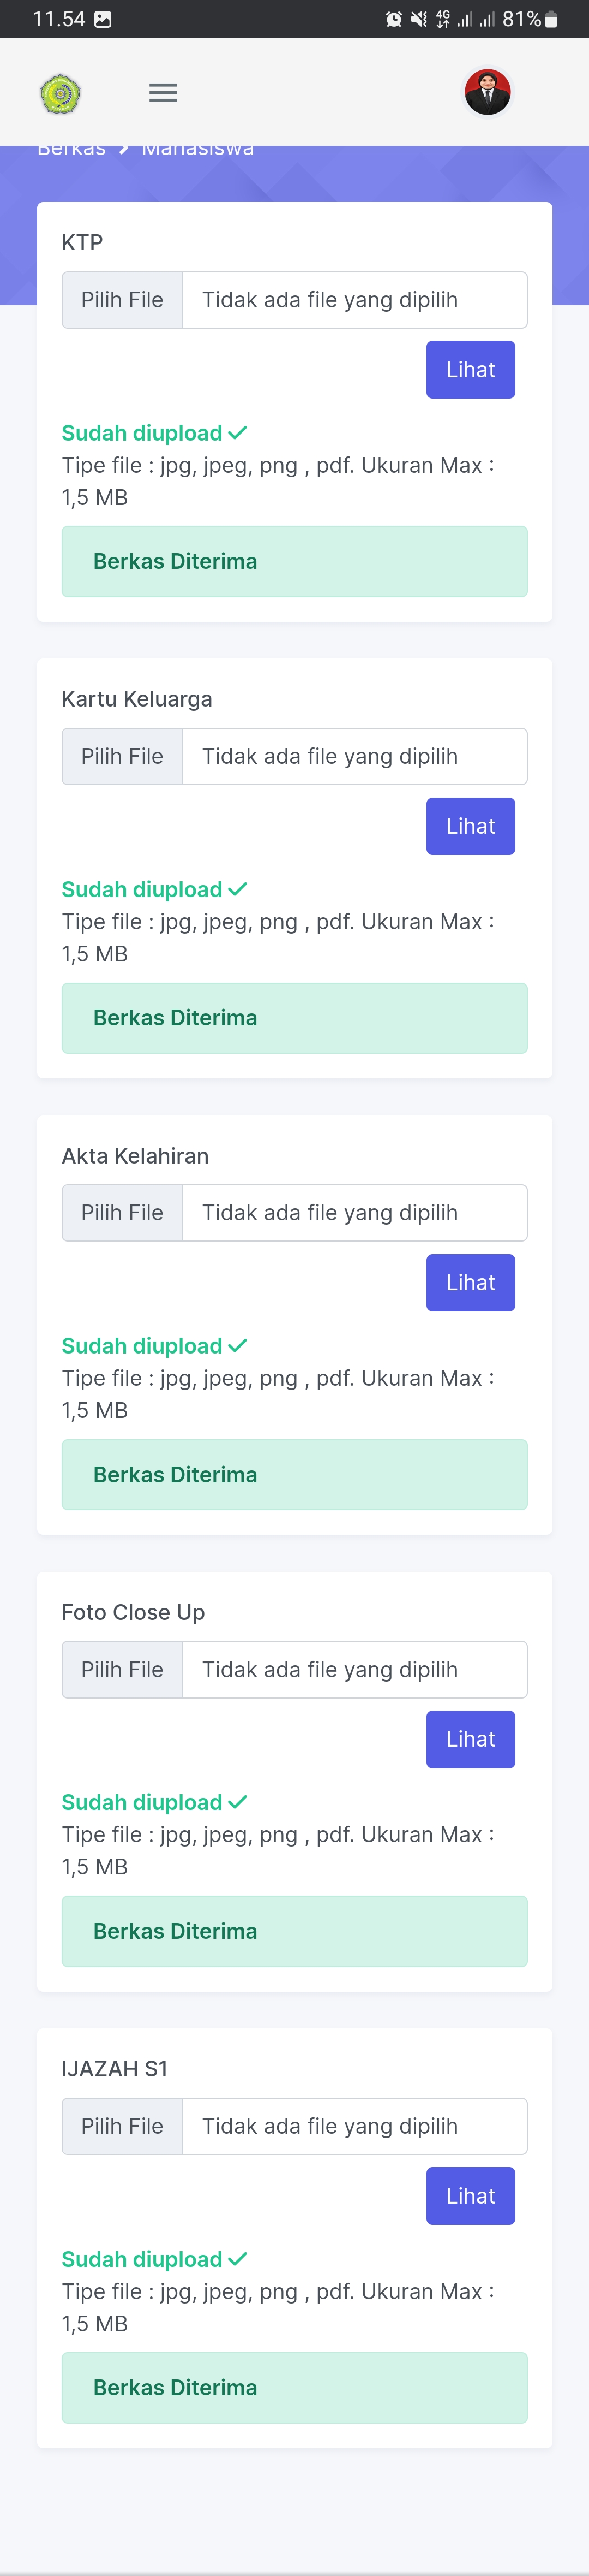
Task: View the uploaded KTP file with Lihat
Action: click(x=470, y=370)
